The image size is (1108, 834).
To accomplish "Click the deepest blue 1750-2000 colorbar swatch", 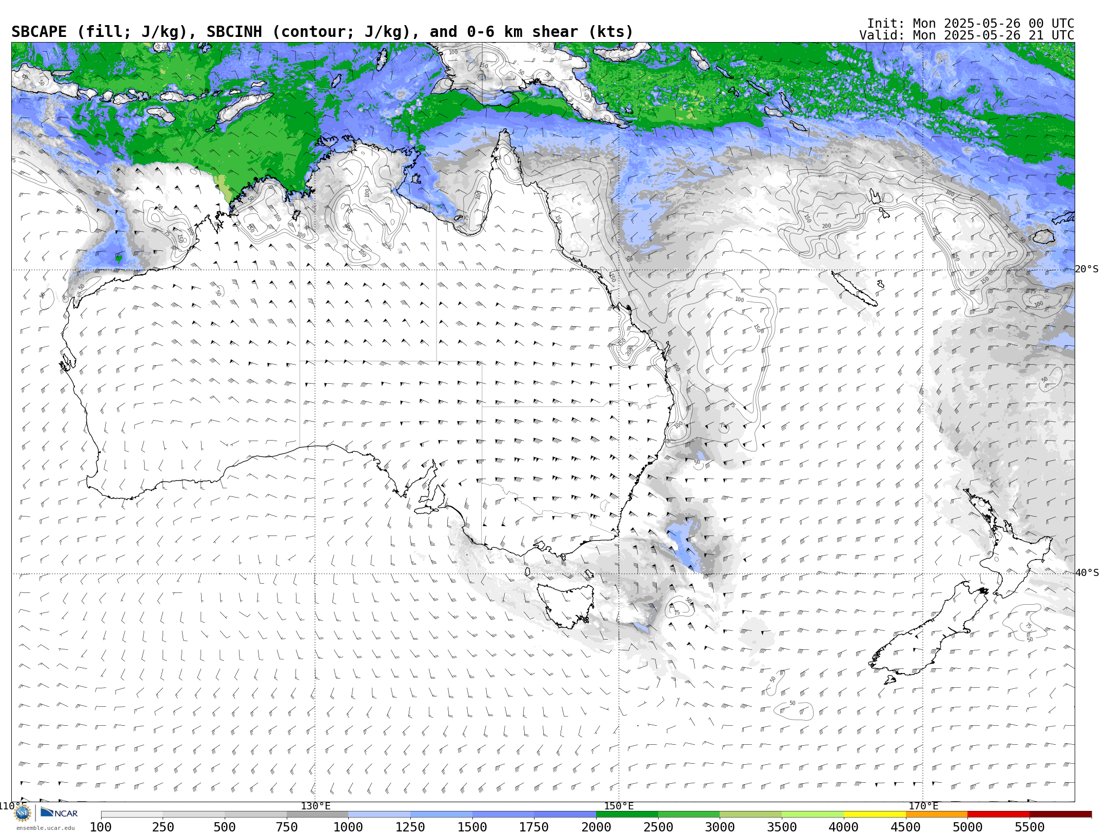I will [x=565, y=815].
